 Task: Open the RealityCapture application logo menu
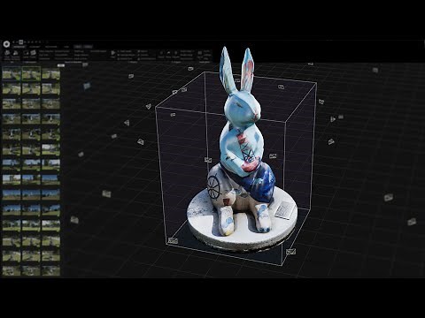point(6,44)
